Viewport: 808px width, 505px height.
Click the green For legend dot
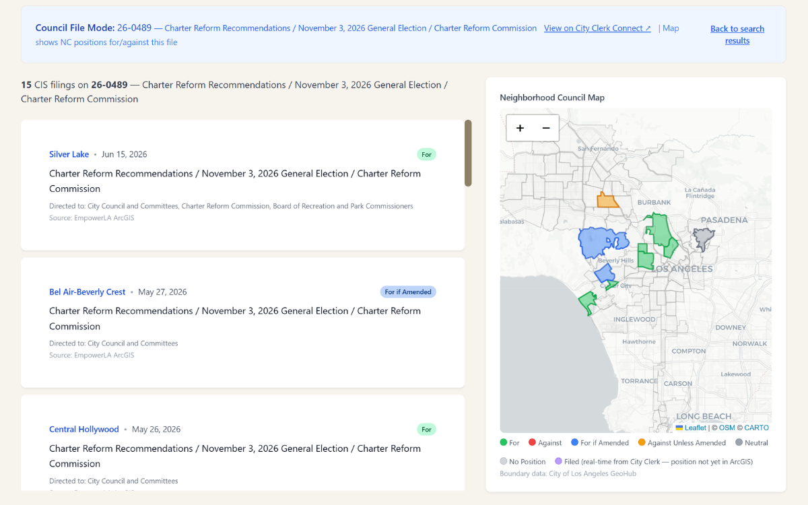coord(503,443)
